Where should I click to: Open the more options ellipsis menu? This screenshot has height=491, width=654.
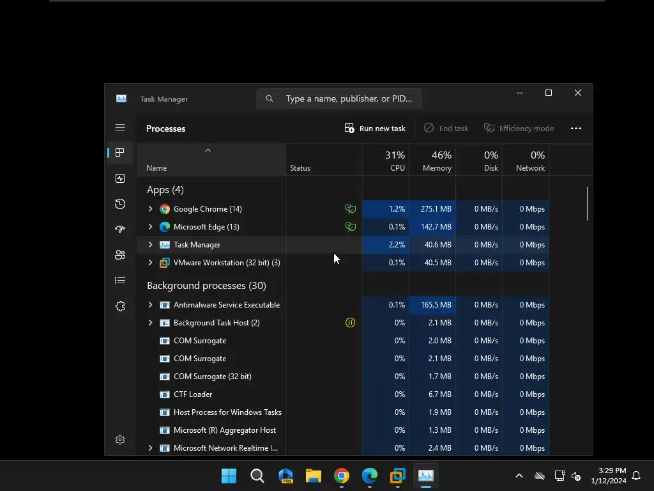coord(576,129)
